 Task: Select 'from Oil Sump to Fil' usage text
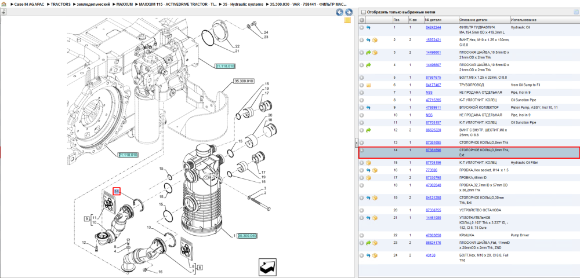[x=525, y=85]
